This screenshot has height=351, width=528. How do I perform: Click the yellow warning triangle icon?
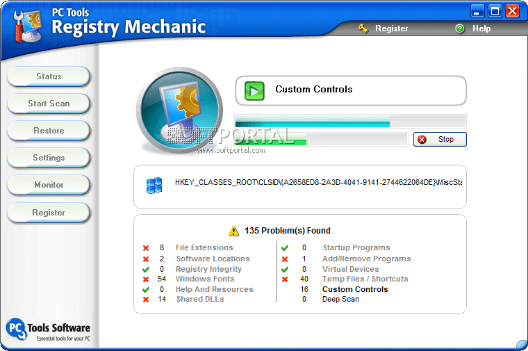(233, 231)
